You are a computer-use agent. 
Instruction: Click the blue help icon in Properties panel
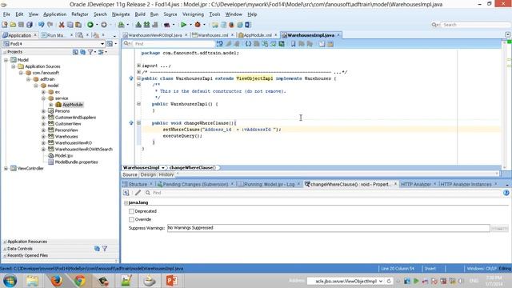tap(506, 193)
